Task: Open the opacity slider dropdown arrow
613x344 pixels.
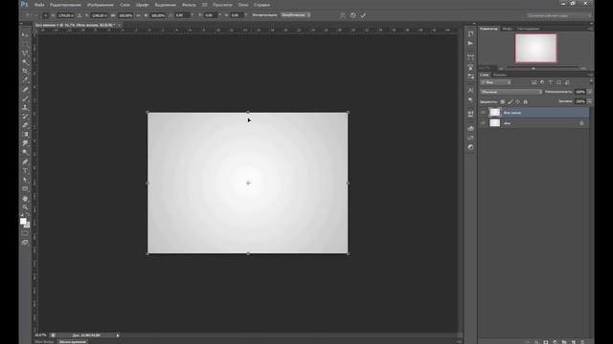Action: point(590,92)
